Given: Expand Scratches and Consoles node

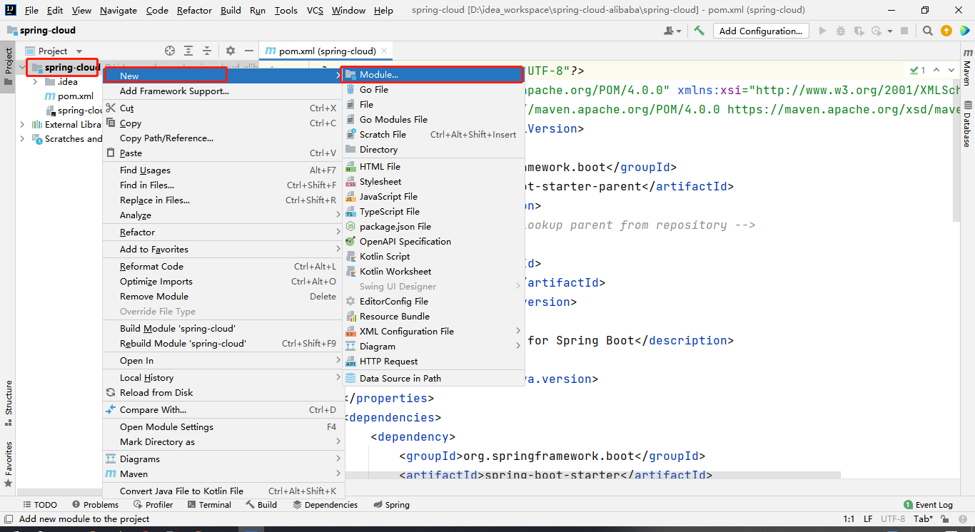Looking at the screenshot, I should tap(22, 139).
